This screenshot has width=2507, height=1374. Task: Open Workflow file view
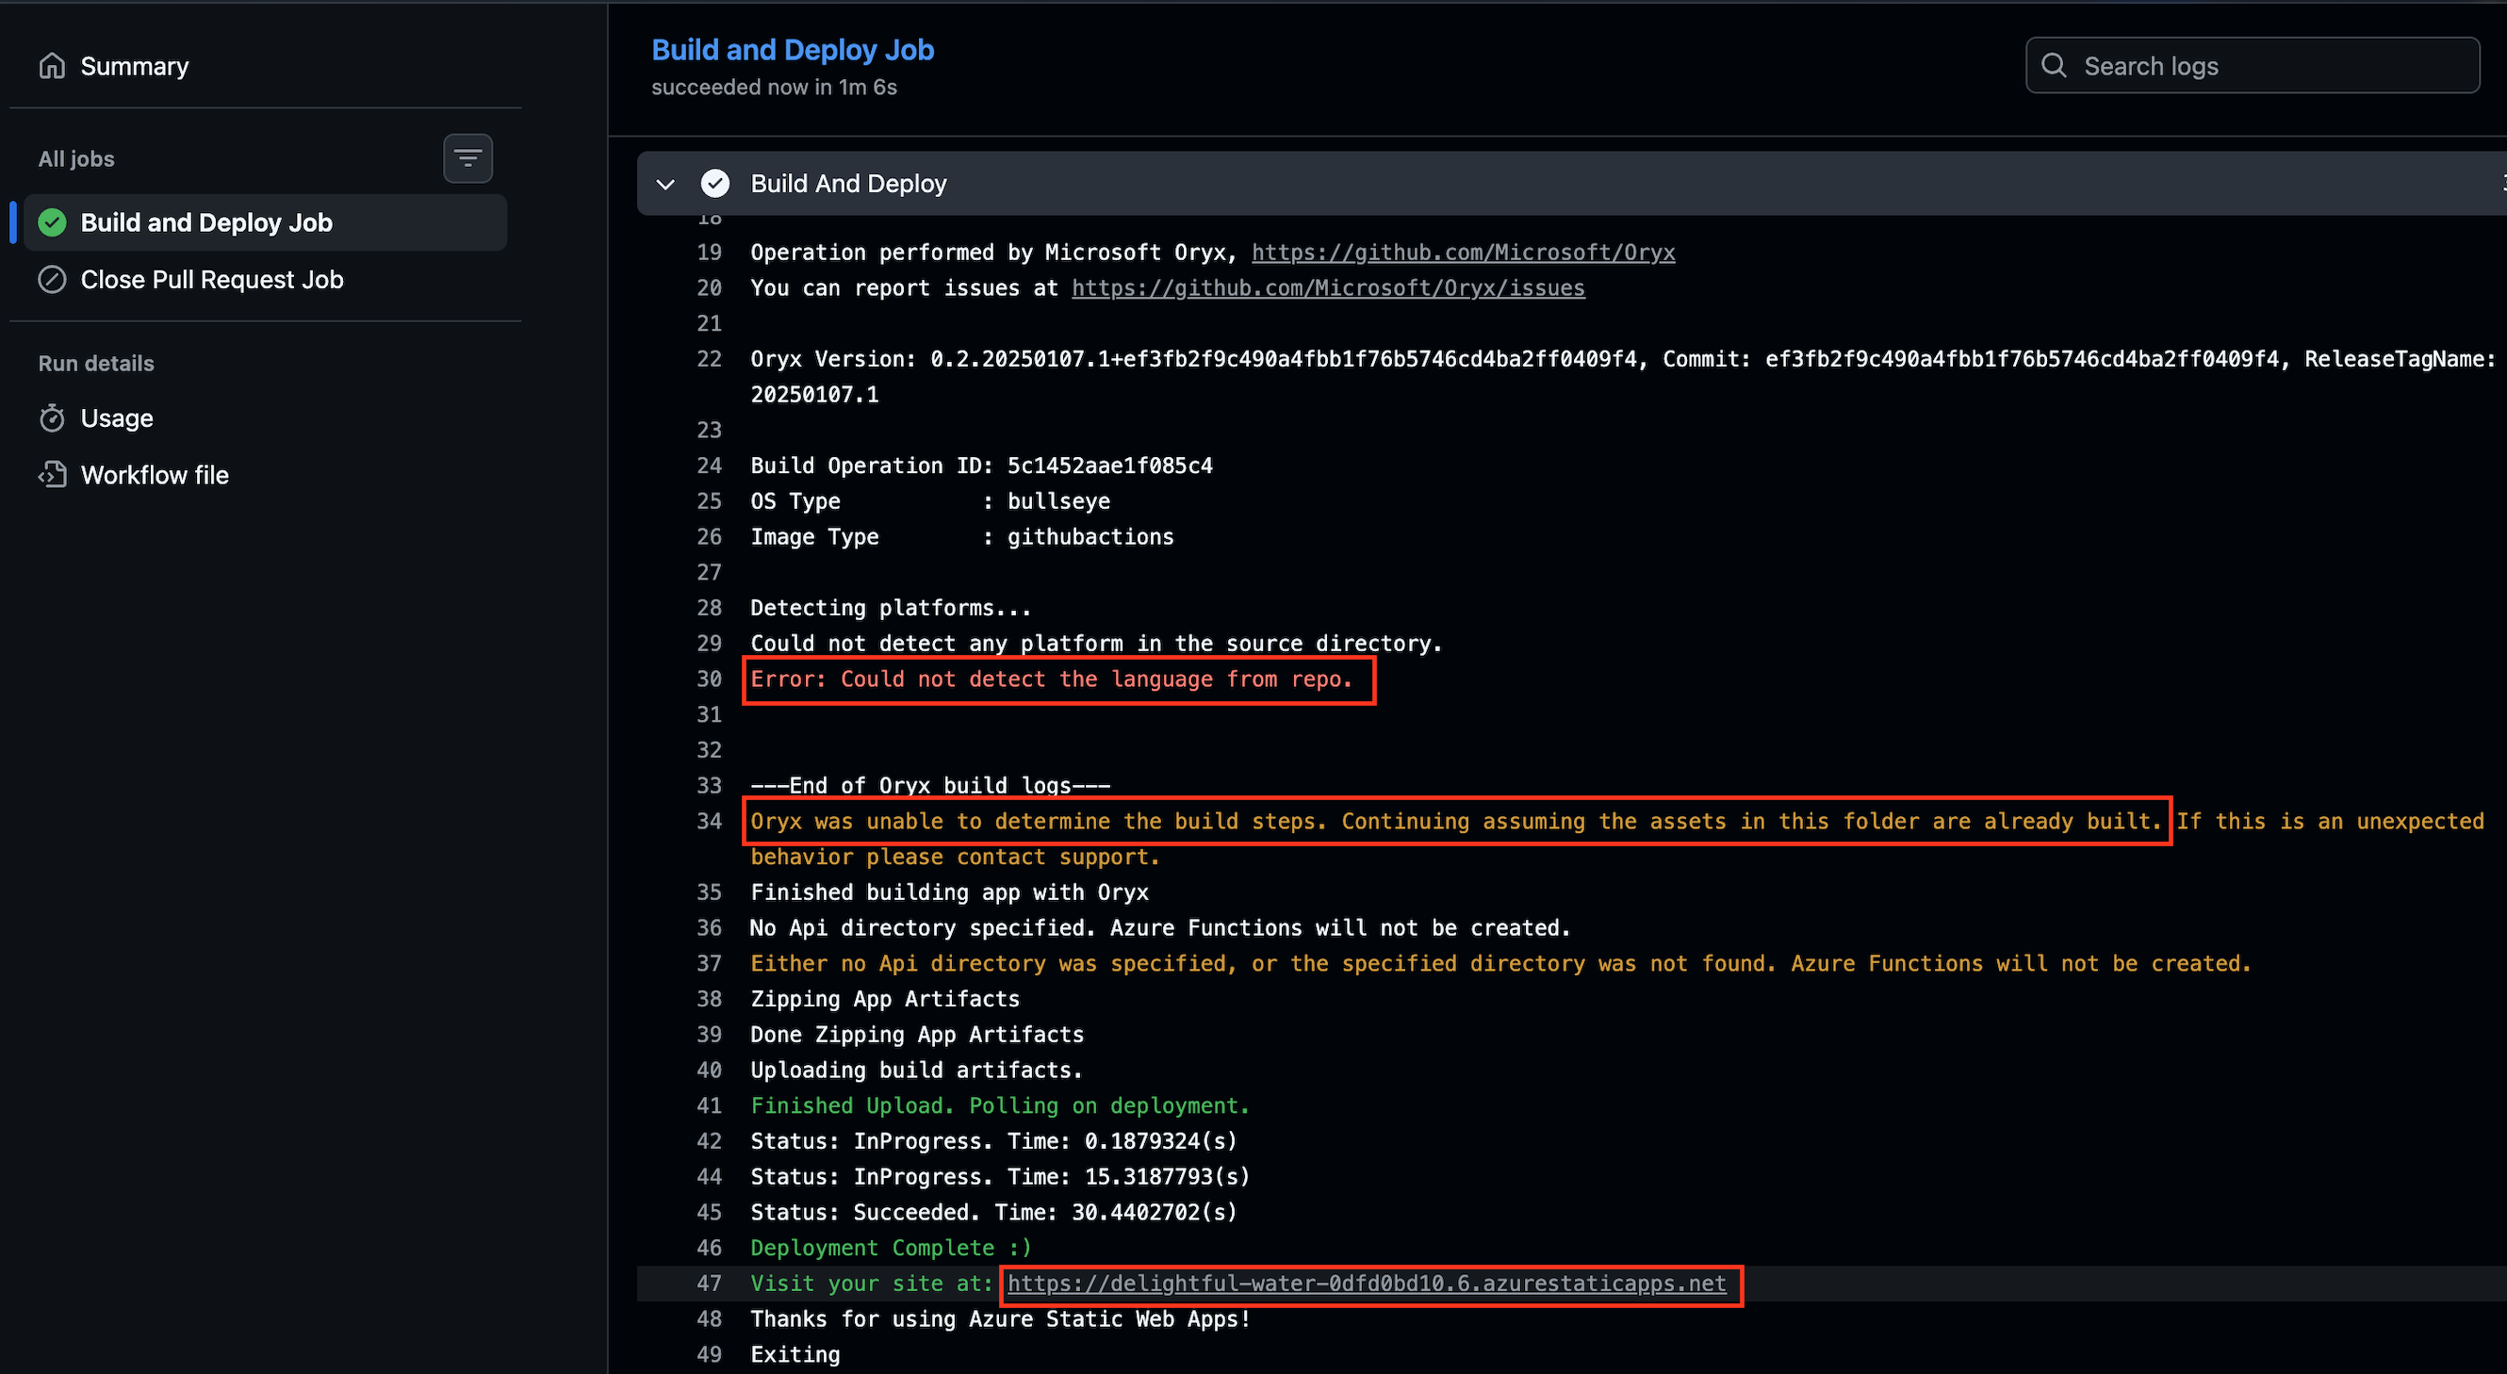tap(155, 475)
